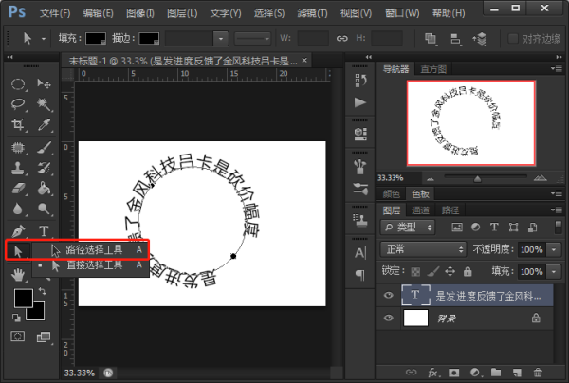Delete the selected layer
Screen dimensions: 569x383
point(538,373)
